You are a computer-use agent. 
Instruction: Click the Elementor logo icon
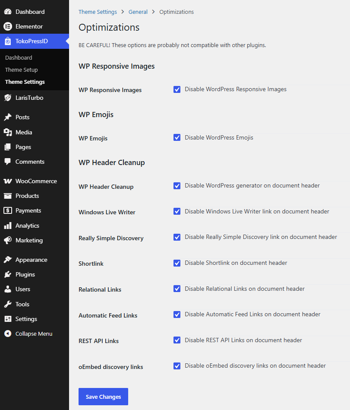(8, 26)
